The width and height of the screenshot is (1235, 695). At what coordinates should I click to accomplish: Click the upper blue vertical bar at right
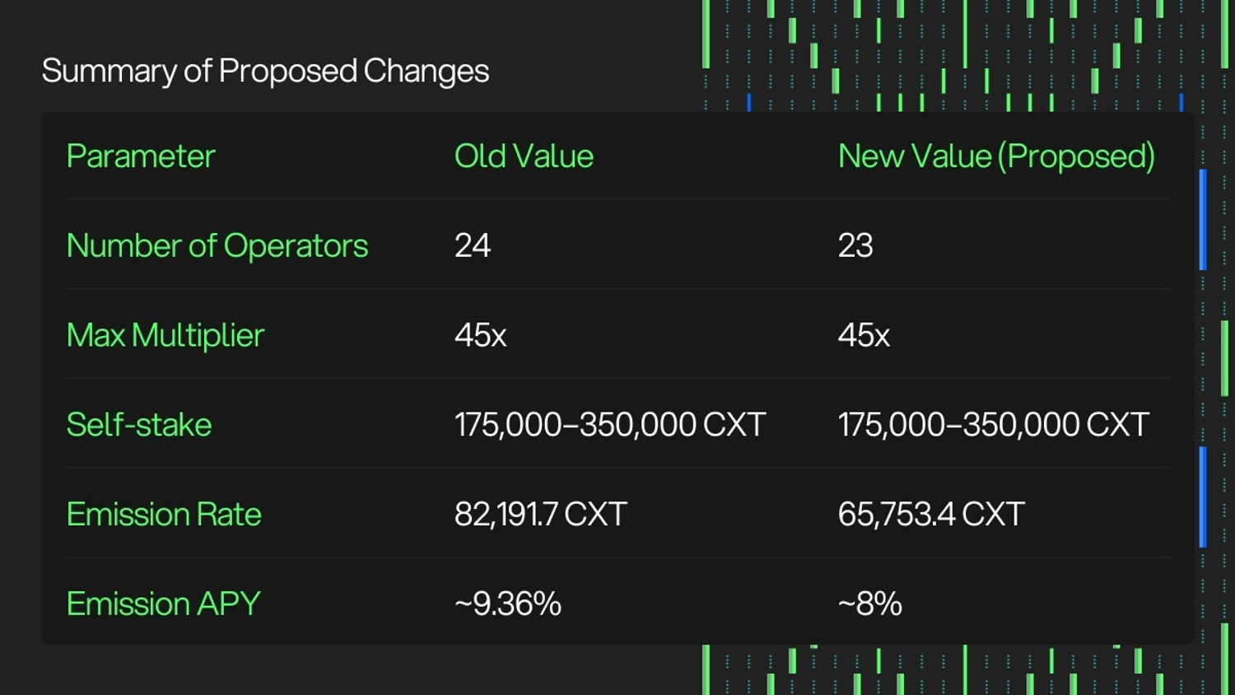click(x=1203, y=219)
